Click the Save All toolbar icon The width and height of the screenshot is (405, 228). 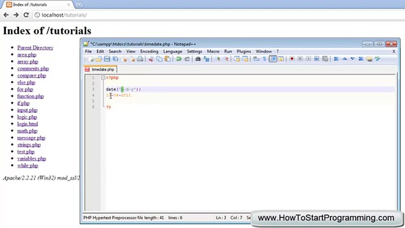115,59
